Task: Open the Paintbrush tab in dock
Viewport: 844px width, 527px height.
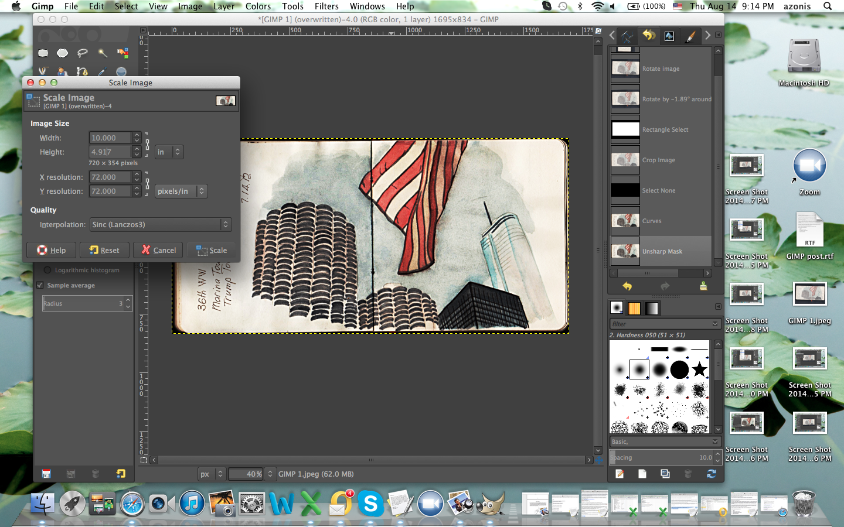Action: (690, 36)
